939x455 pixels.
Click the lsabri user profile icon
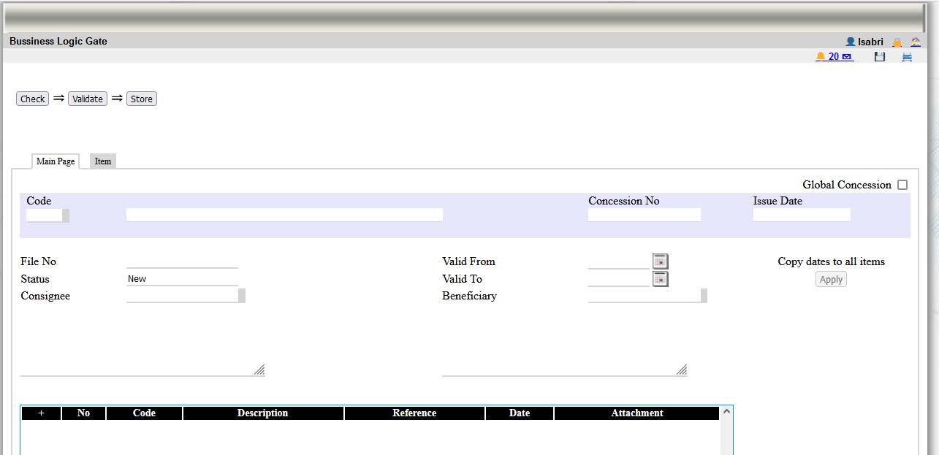(x=850, y=42)
